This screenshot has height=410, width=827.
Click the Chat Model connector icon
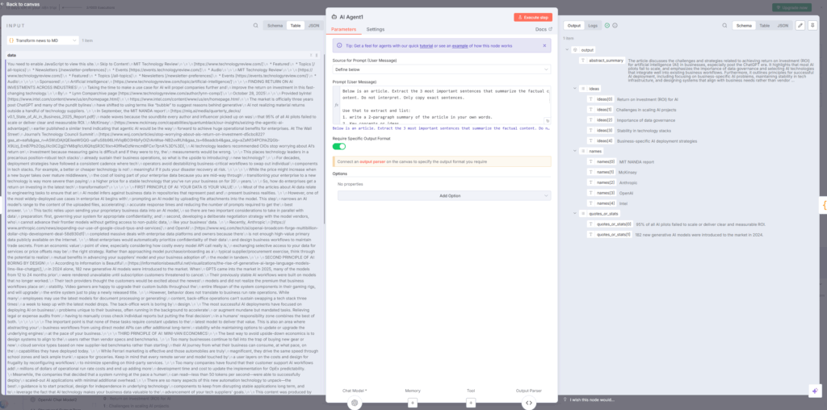pos(353,402)
